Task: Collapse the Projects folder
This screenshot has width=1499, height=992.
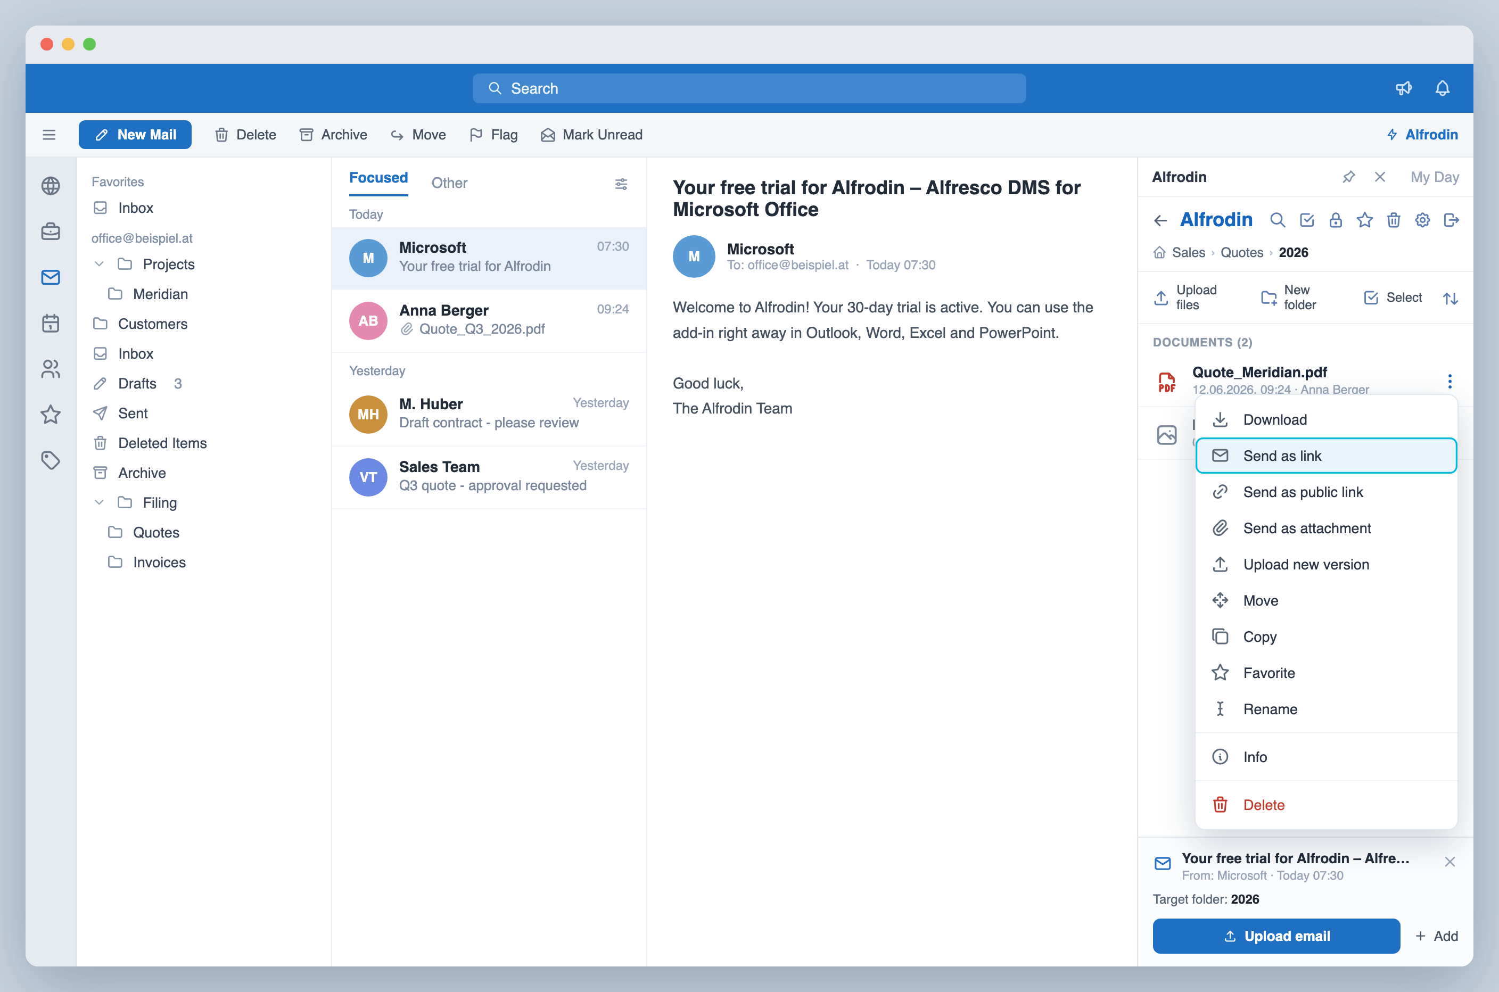Action: tap(98, 264)
